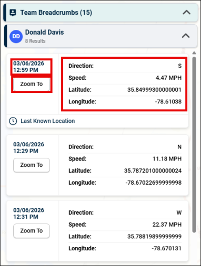Collapse the Donald Davis results chevron

(186, 36)
